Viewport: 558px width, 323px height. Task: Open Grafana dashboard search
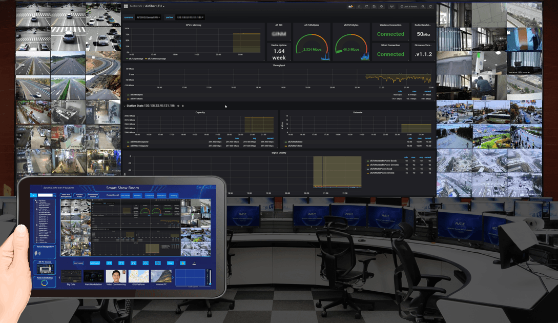422,6
